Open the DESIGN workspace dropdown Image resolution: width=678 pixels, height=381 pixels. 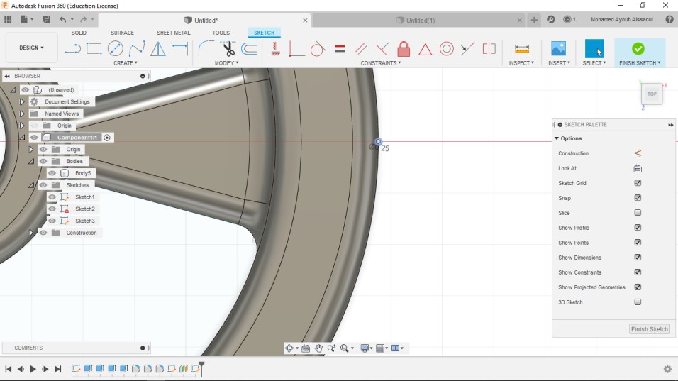(x=32, y=48)
